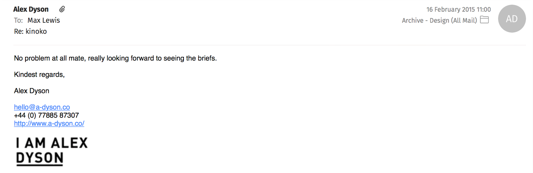The width and height of the screenshot is (533, 173).
Task: Click the 11:00 timestamp
Action: click(x=484, y=9)
